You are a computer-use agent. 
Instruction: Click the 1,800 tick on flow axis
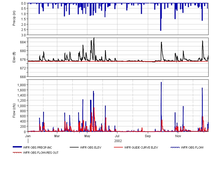click(x=21, y=85)
